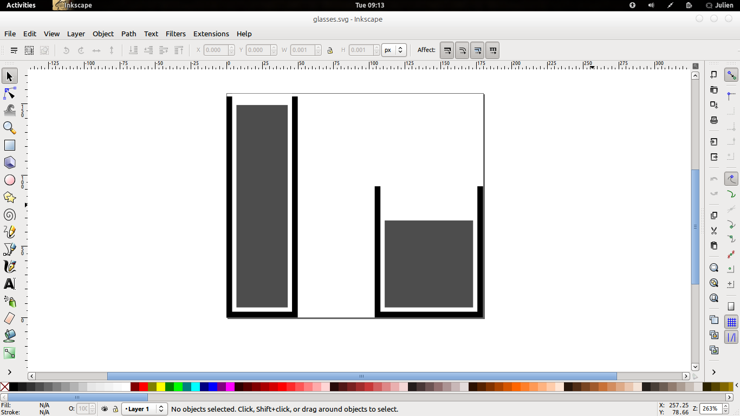Select the Bezier pen tool
Image resolution: width=740 pixels, height=416 pixels.
tap(10, 249)
